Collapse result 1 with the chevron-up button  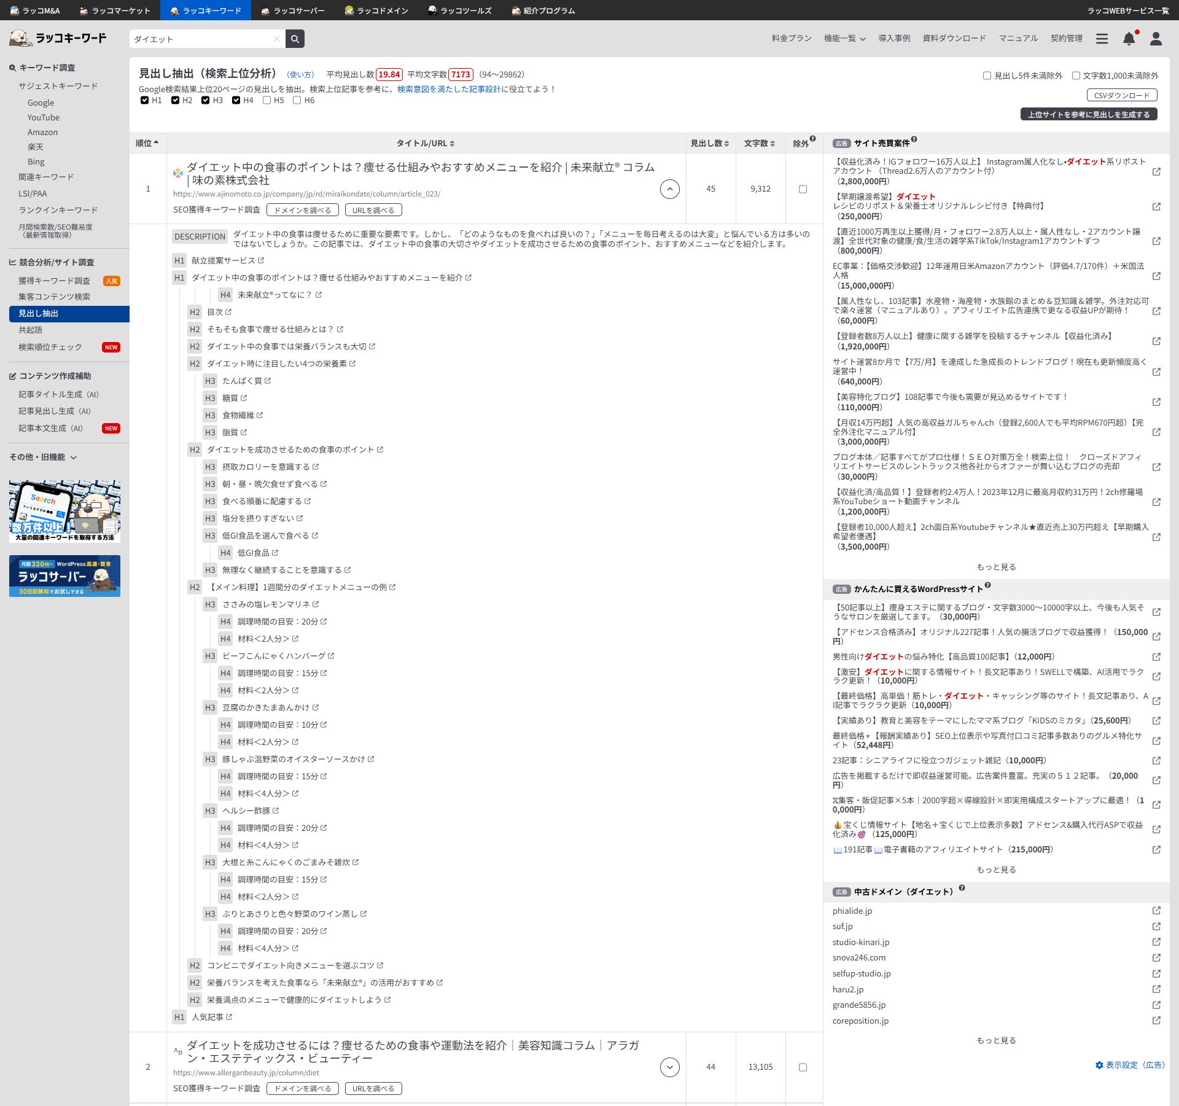(x=669, y=189)
